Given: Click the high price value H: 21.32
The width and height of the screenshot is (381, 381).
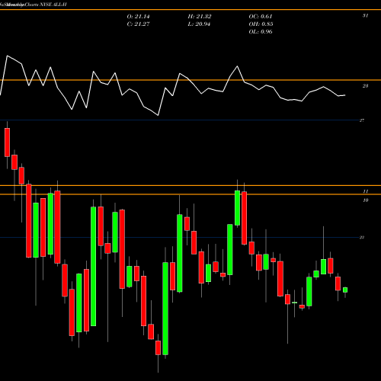Looking at the screenshot, I should click(200, 17).
